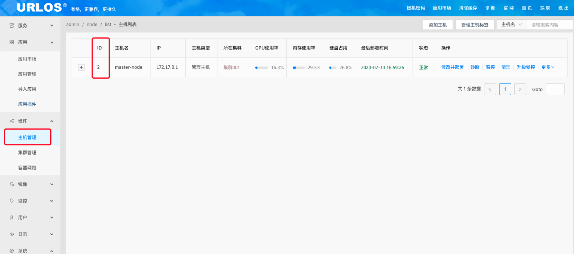574x254 pixels.
Task: Click the 系统 gear icon in sidebar
Action: tap(12, 251)
